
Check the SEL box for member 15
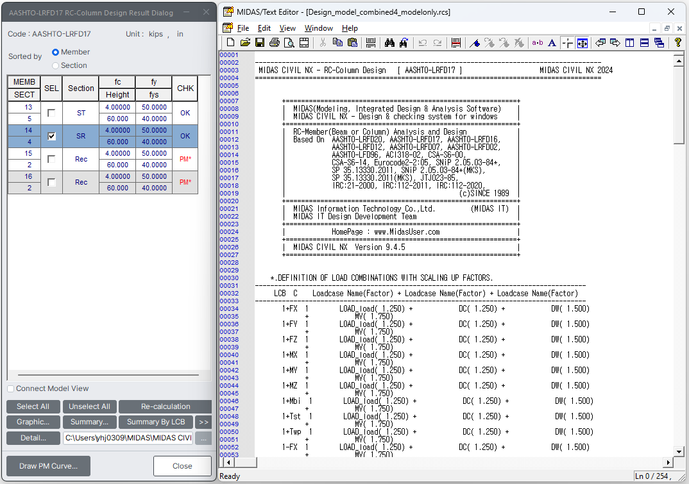click(51, 159)
